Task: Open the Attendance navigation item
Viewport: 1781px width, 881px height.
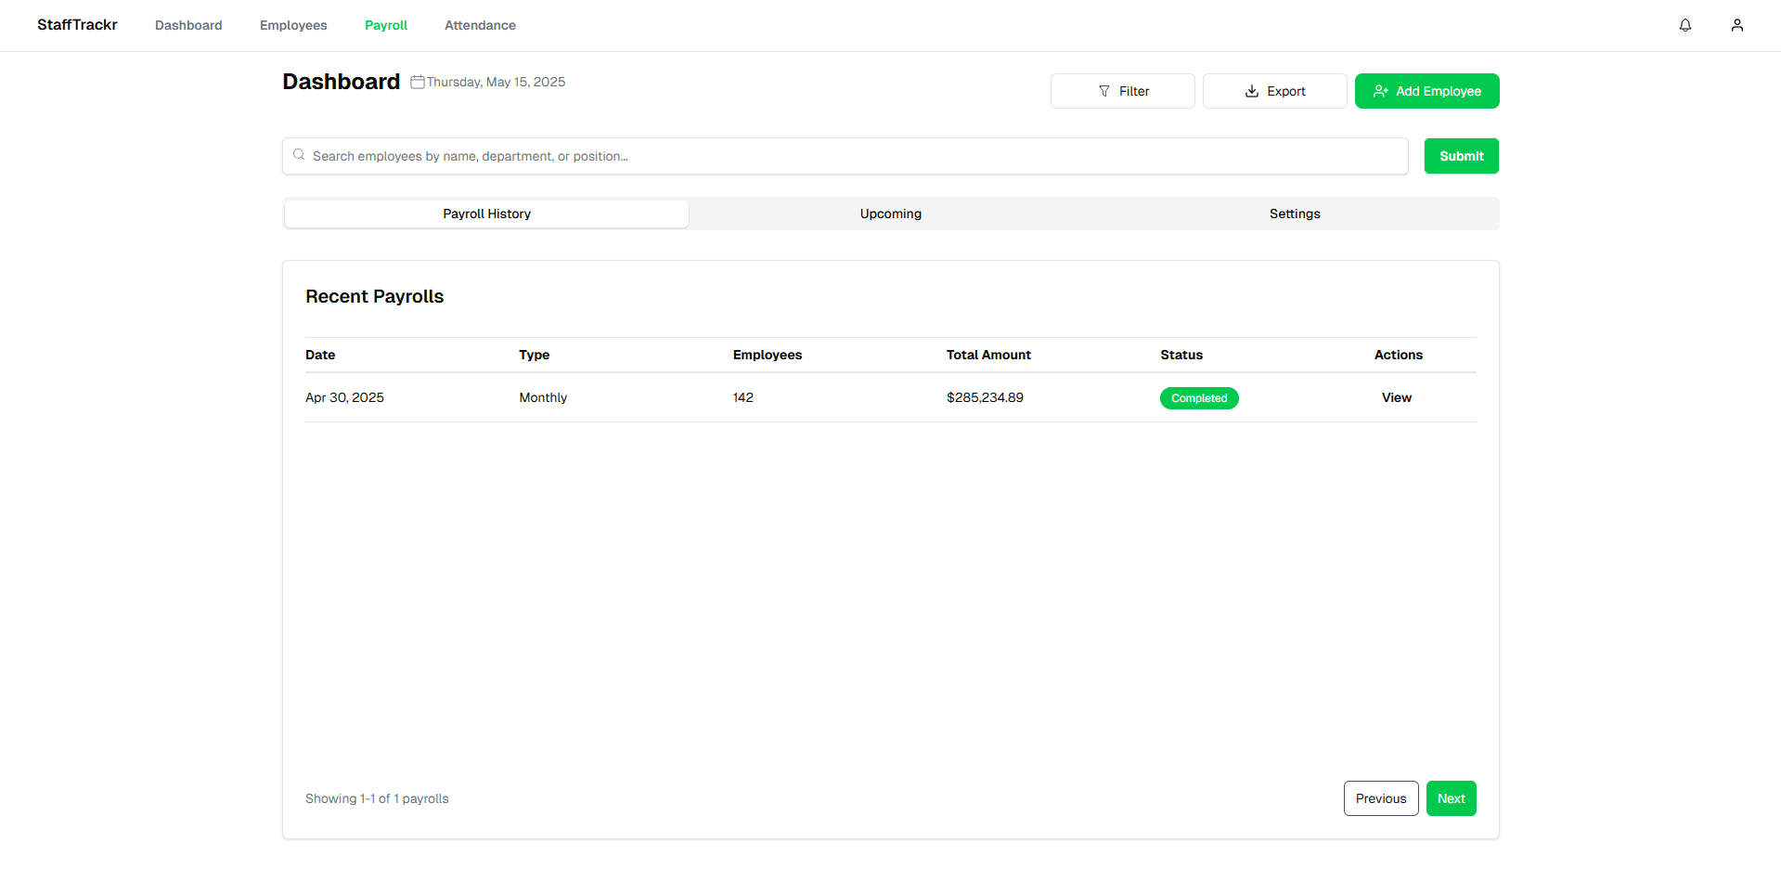Action: [x=480, y=25]
